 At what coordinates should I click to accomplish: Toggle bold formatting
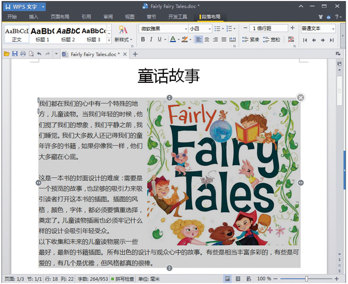click(x=143, y=40)
